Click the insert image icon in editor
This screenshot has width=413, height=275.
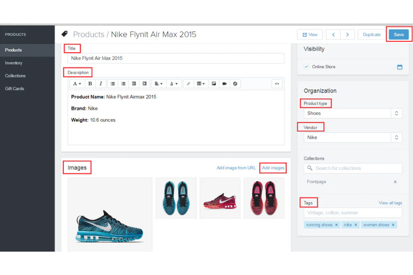pos(213,84)
